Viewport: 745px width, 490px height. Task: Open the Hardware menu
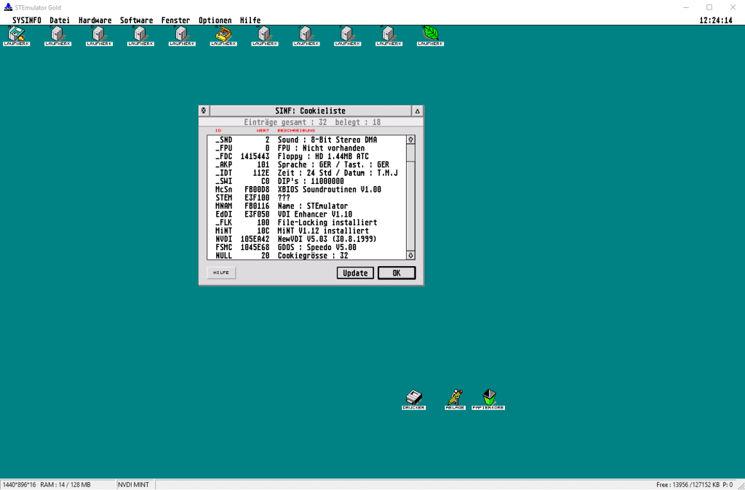(95, 20)
